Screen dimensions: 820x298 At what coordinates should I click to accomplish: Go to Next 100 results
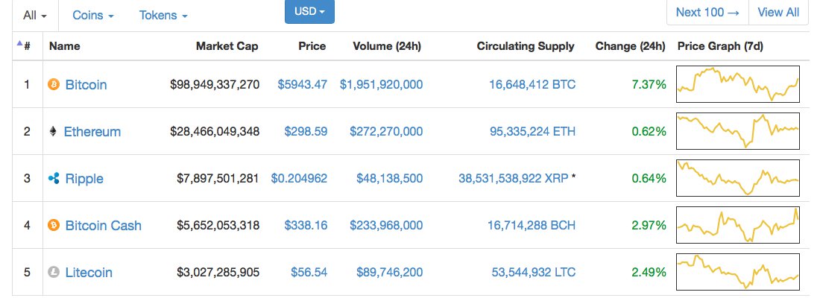707,12
